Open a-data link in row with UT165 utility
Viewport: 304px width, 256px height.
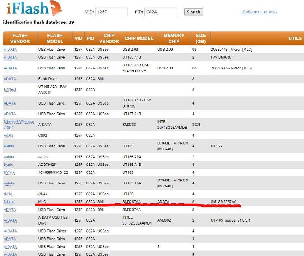point(9,146)
